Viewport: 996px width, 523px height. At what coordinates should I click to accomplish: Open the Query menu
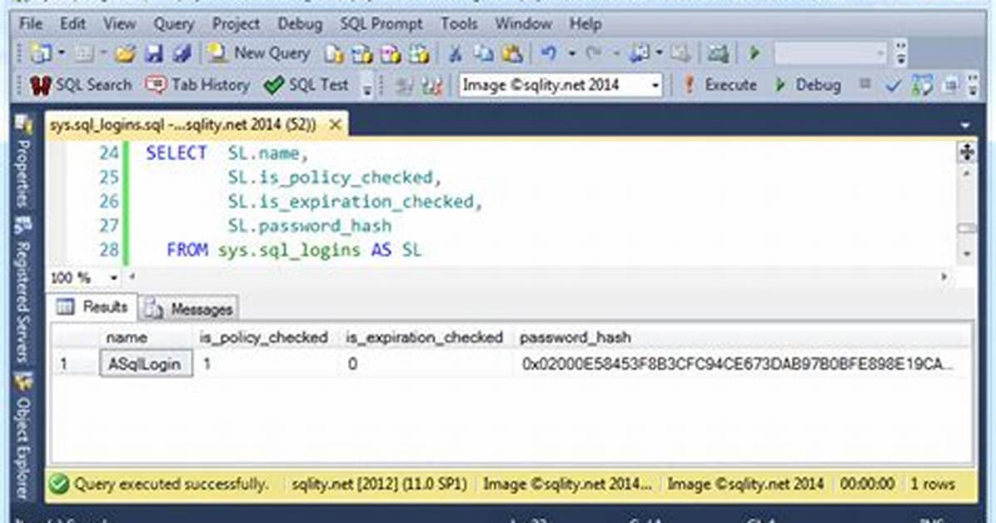pos(173,24)
